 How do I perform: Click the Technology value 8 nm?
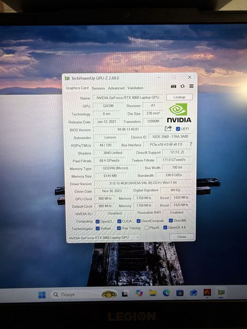[106, 114]
